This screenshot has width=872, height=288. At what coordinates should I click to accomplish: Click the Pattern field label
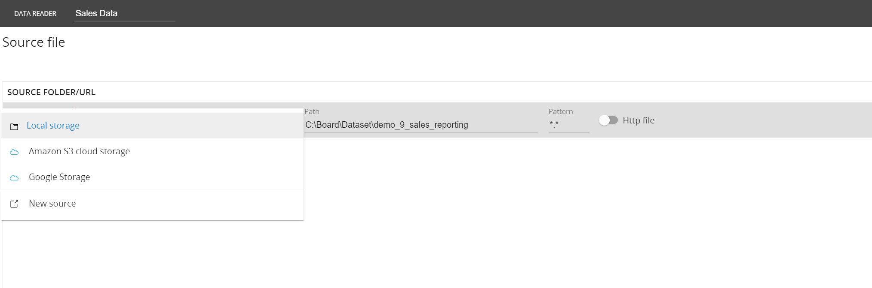click(561, 111)
